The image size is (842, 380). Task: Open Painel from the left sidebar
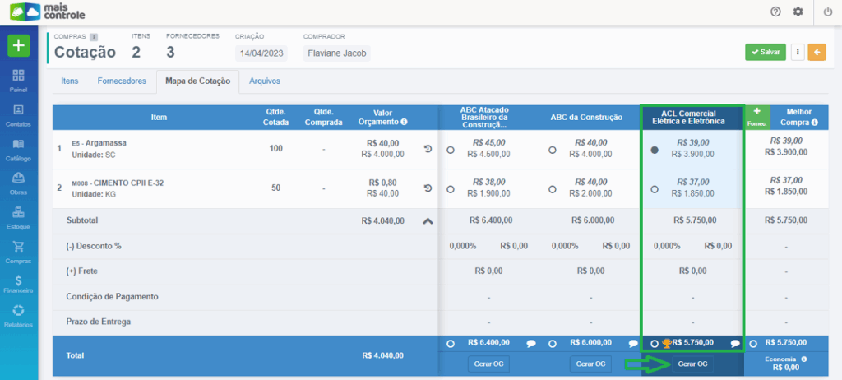click(19, 79)
